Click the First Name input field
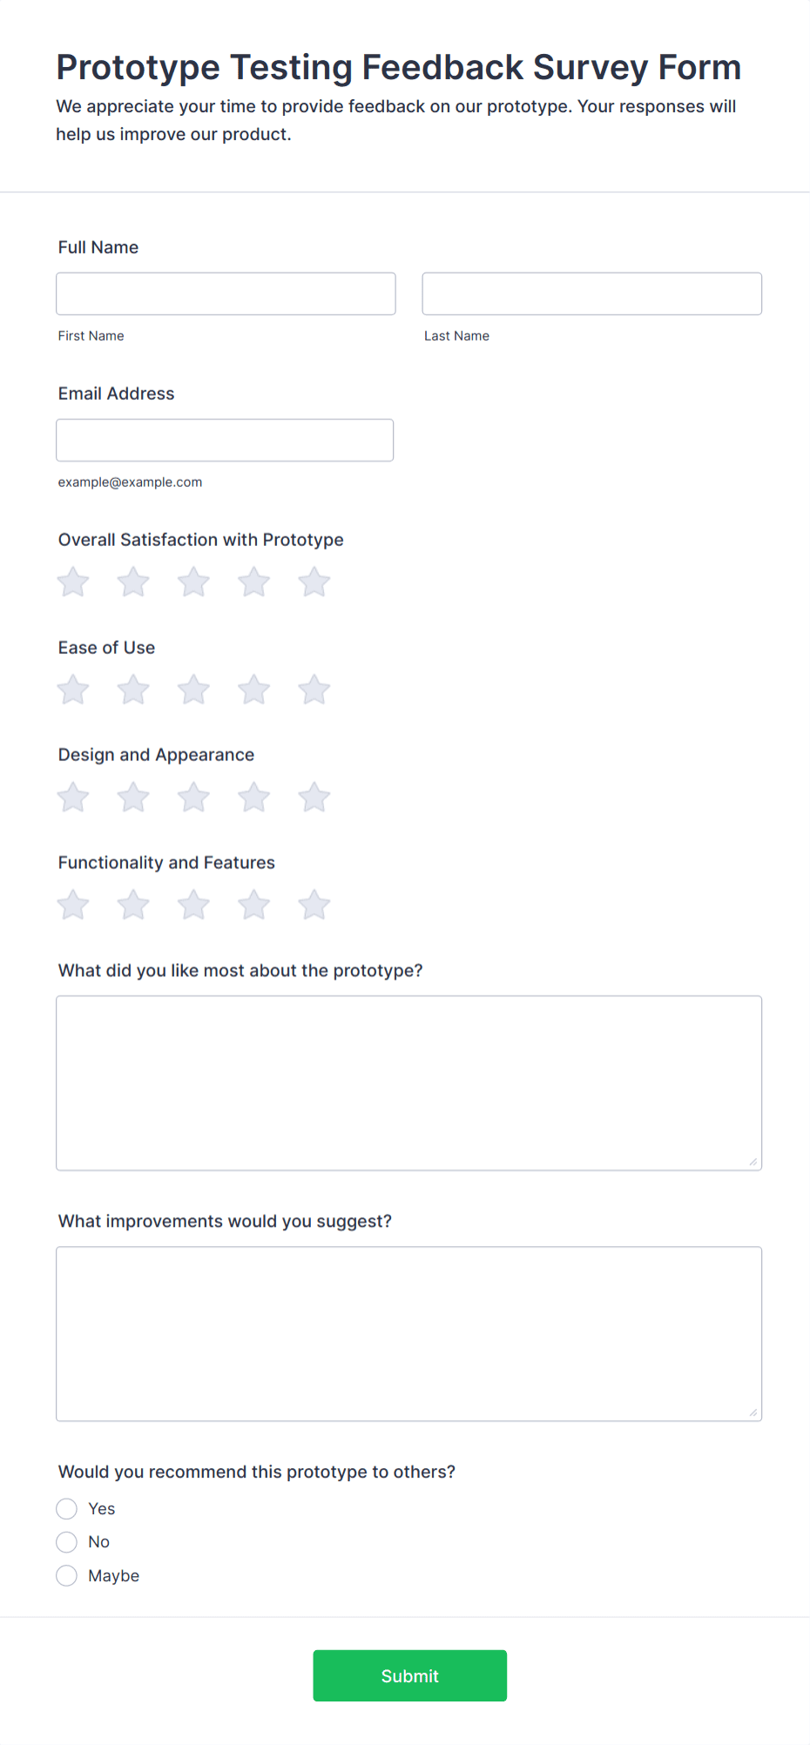The width and height of the screenshot is (810, 1745). [225, 293]
